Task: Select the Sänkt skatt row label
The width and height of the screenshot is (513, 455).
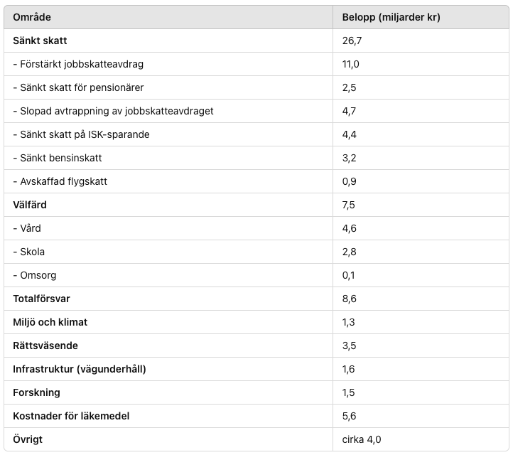Action: (40, 41)
